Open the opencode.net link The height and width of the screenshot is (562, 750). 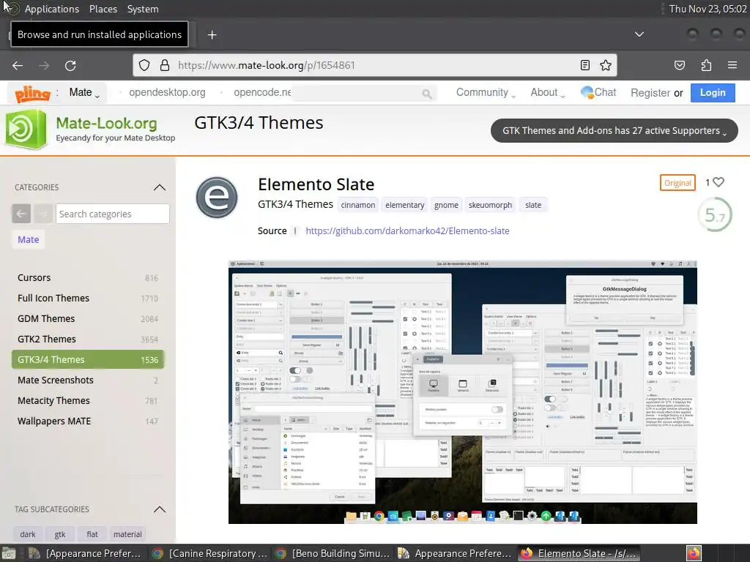click(x=262, y=92)
